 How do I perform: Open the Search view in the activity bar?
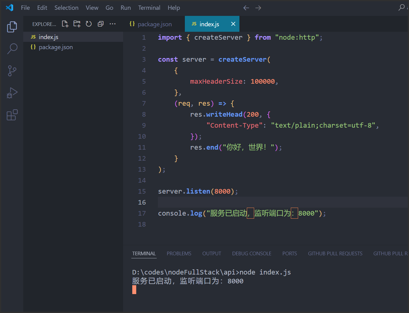[x=12, y=49]
